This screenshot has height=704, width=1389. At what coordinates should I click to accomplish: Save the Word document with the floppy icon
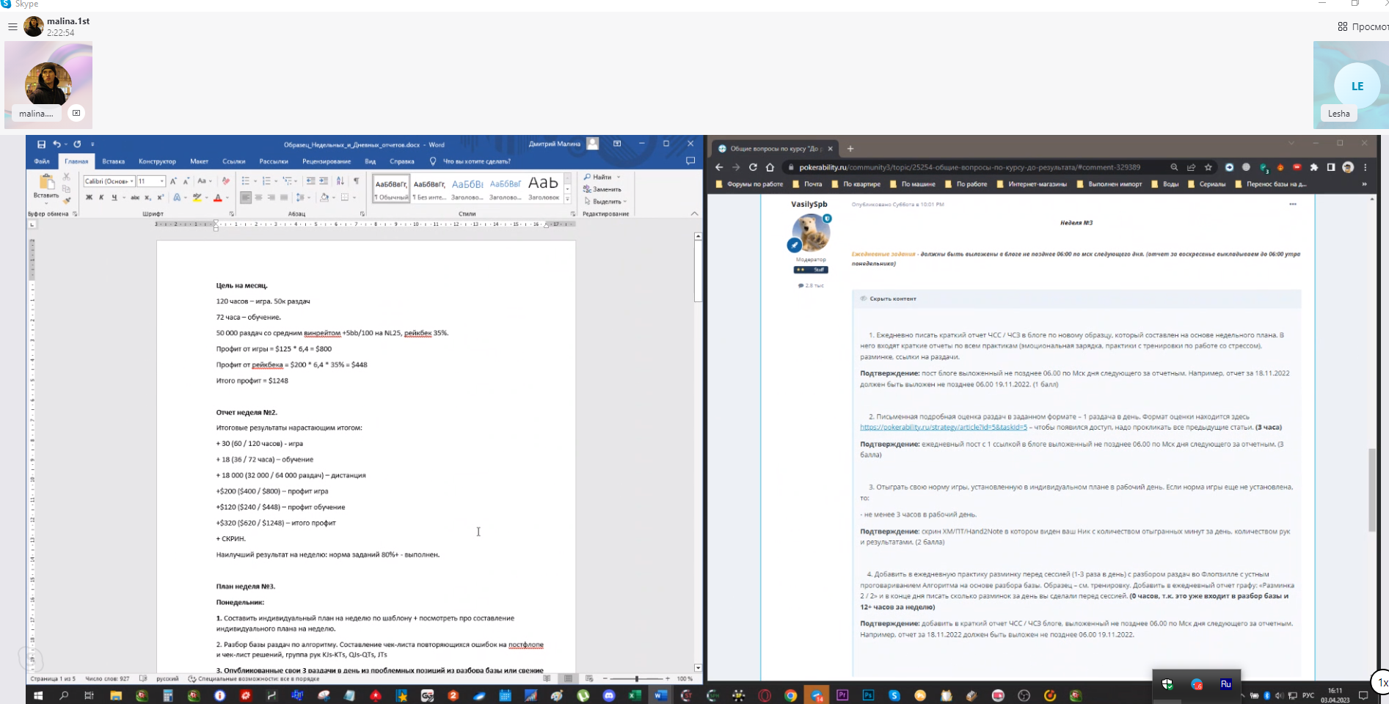pos(41,144)
